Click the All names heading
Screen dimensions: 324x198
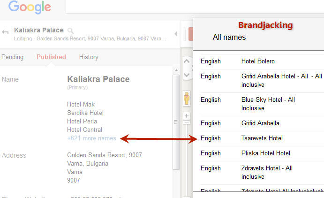pos(229,37)
